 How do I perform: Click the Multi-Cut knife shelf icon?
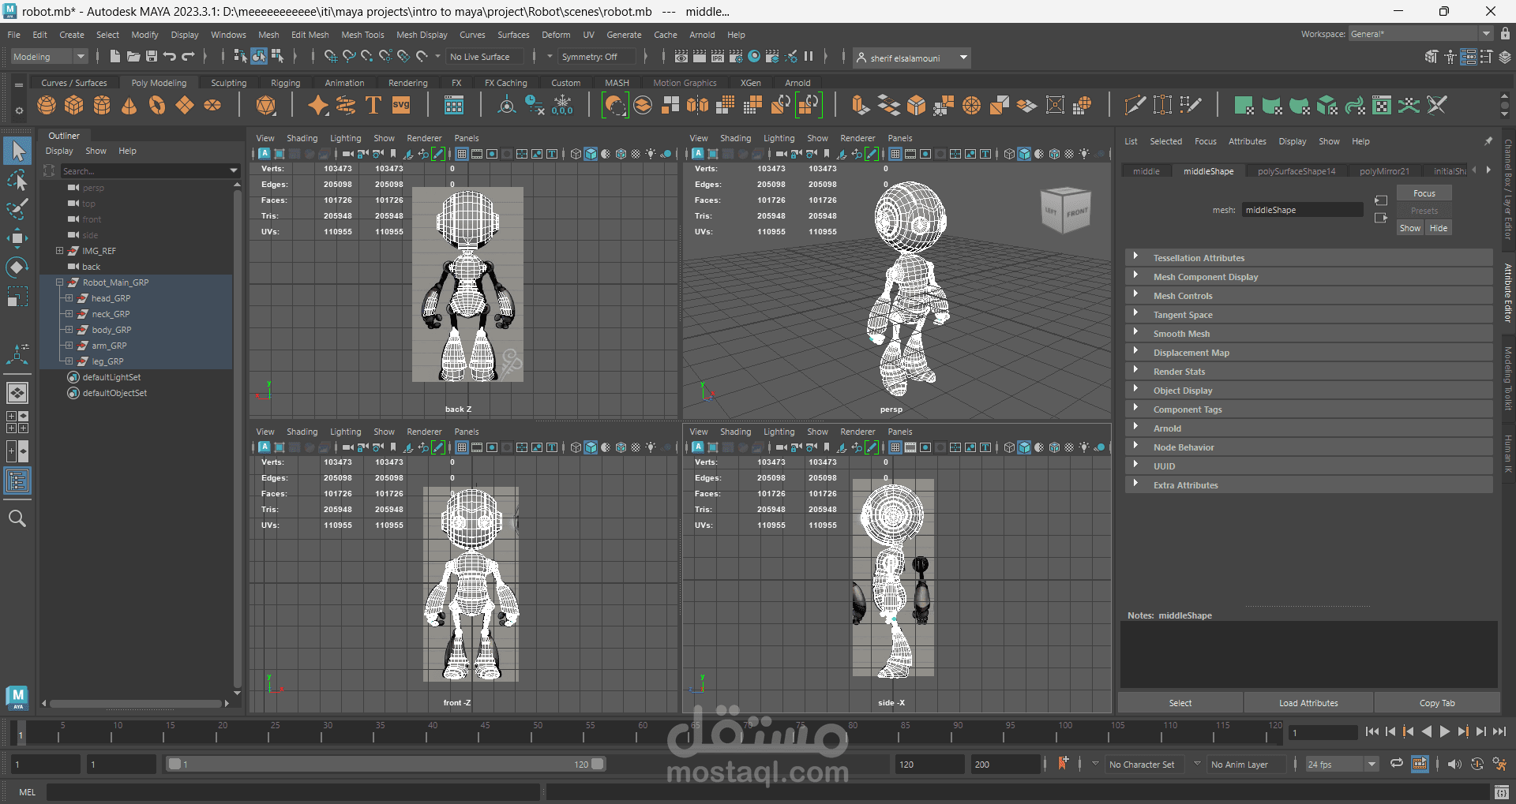point(1135,105)
